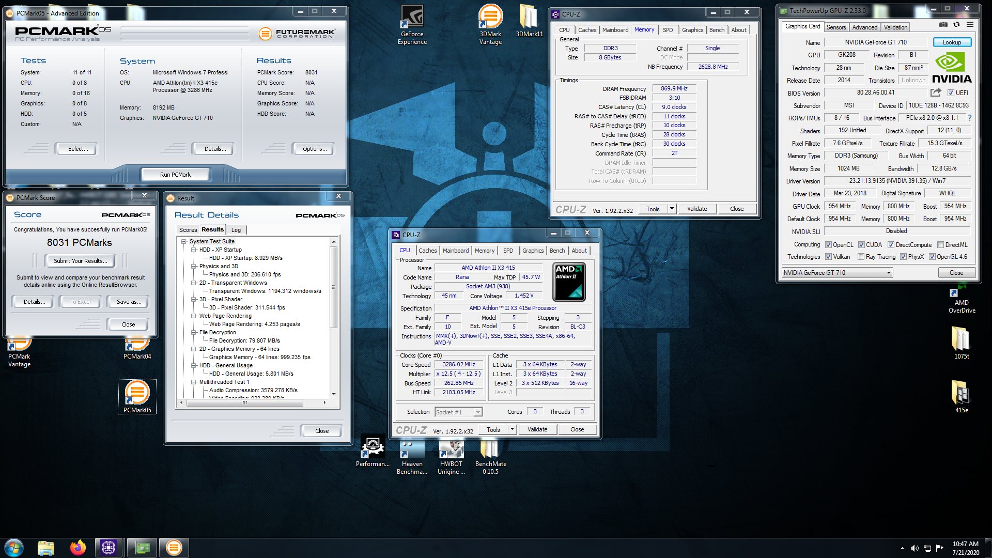Viewport: 992px width, 558px height.
Task: Click Options button in PCMark05
Action: click(x=315, y=149)
